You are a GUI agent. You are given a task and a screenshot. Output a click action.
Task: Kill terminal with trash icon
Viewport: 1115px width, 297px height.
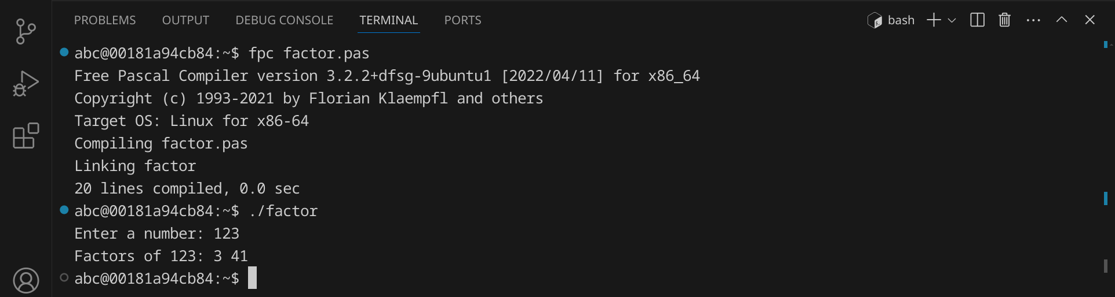pyautogui.click(x=1004, y=20)
